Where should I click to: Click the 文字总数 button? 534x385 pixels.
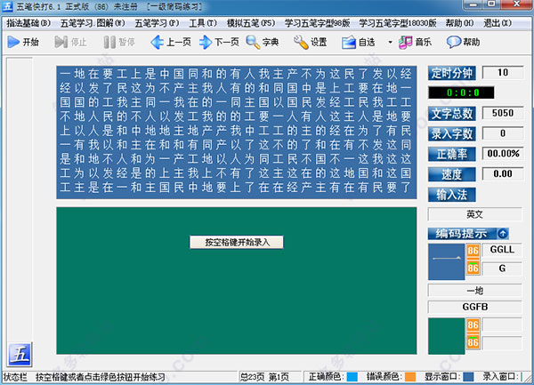click(451, 114)
